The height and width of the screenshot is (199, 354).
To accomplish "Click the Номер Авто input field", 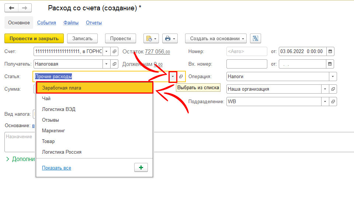I will [247, 52].
